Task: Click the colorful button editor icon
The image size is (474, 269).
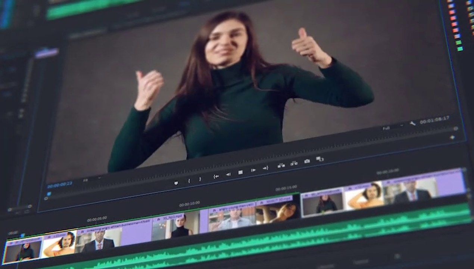Action: coord(452,137)
